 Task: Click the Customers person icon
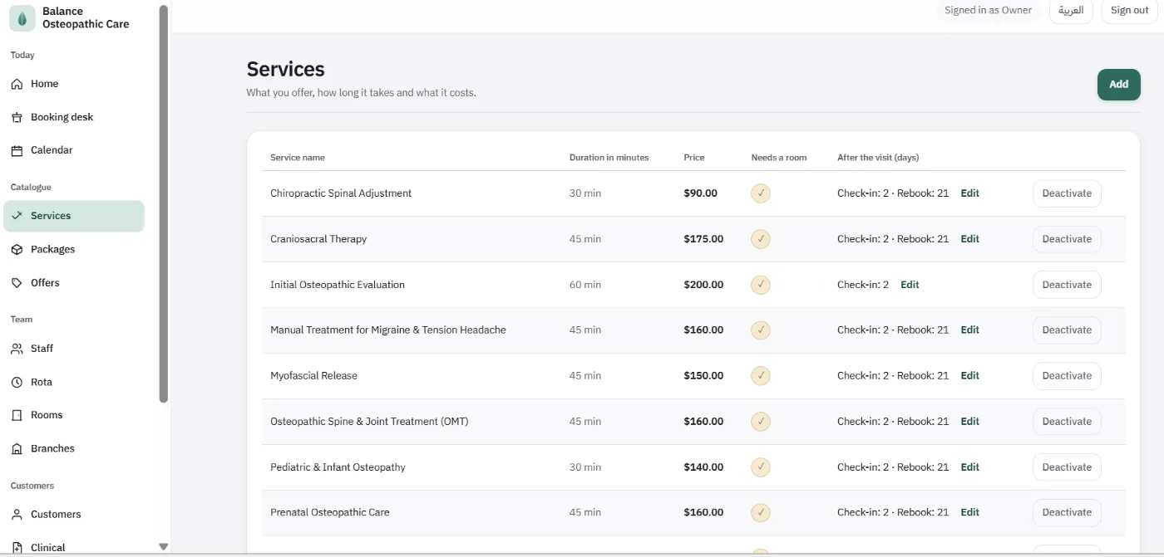(17, 515)
